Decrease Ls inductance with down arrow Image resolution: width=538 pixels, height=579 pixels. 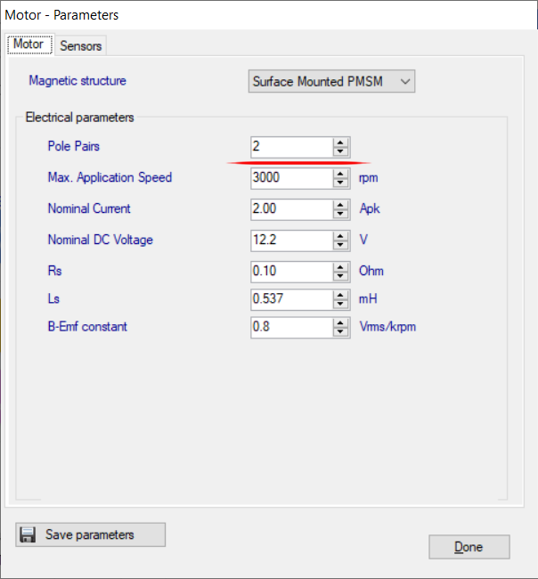tap(340, 304)
